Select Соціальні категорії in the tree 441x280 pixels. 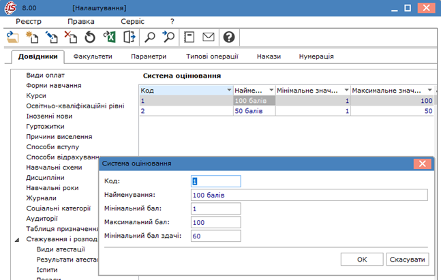pos(58,208)
